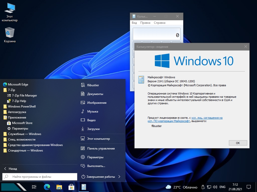Expand the Windows PowerShell folder
Image resolution: width=257 pixels, height=192 pixels.
(22, 106)
